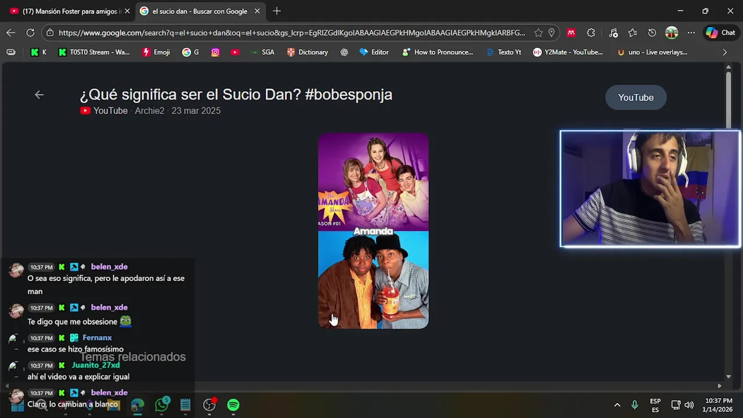Click the tab actions icon left of bookmarks
Screen dimensions: 743x418
point(11,52)
